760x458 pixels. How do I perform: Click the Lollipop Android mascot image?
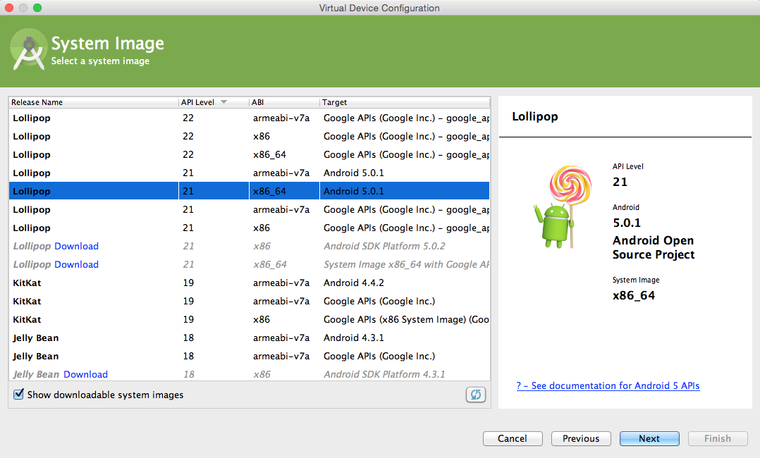(x=563, y=207)
